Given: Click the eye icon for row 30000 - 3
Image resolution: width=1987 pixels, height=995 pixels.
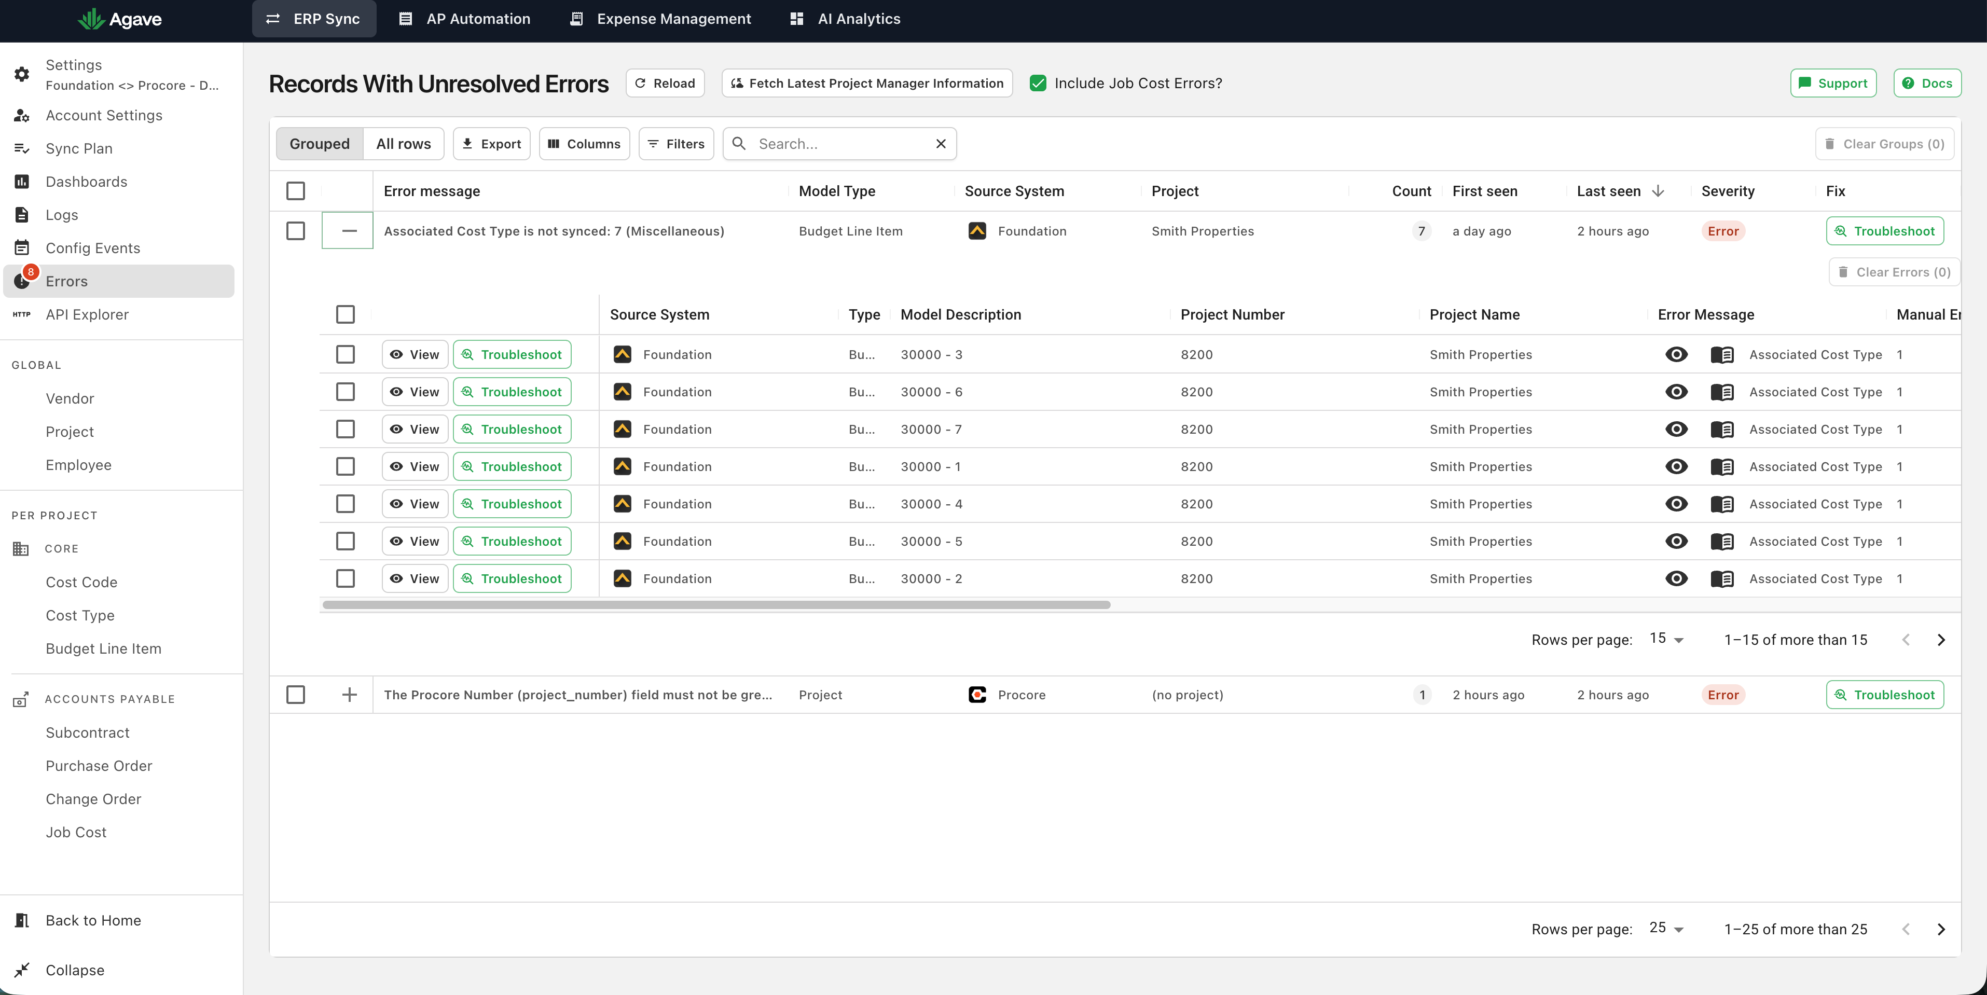Looking at the screenshot, I should (1676, 354).
